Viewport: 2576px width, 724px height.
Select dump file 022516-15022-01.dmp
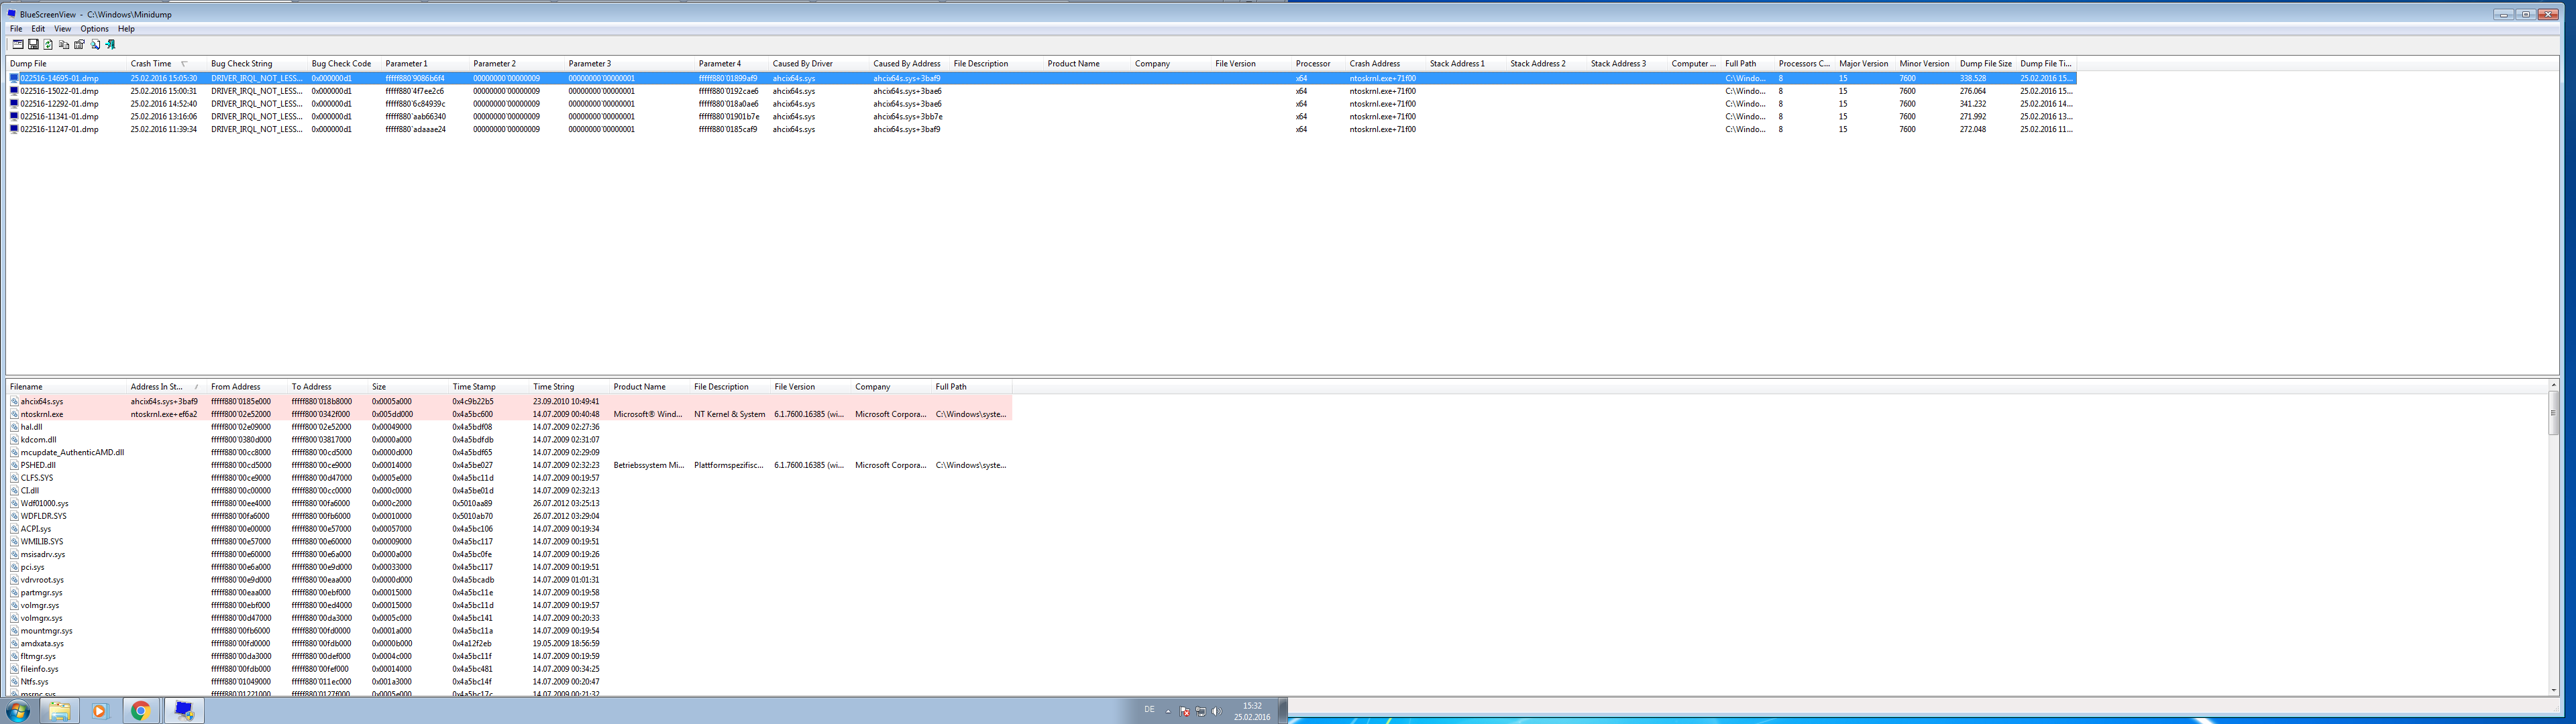click(x=59, y=91)
